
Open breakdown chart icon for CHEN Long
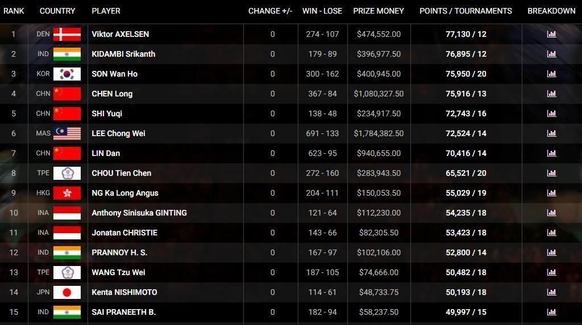[551, 94]
